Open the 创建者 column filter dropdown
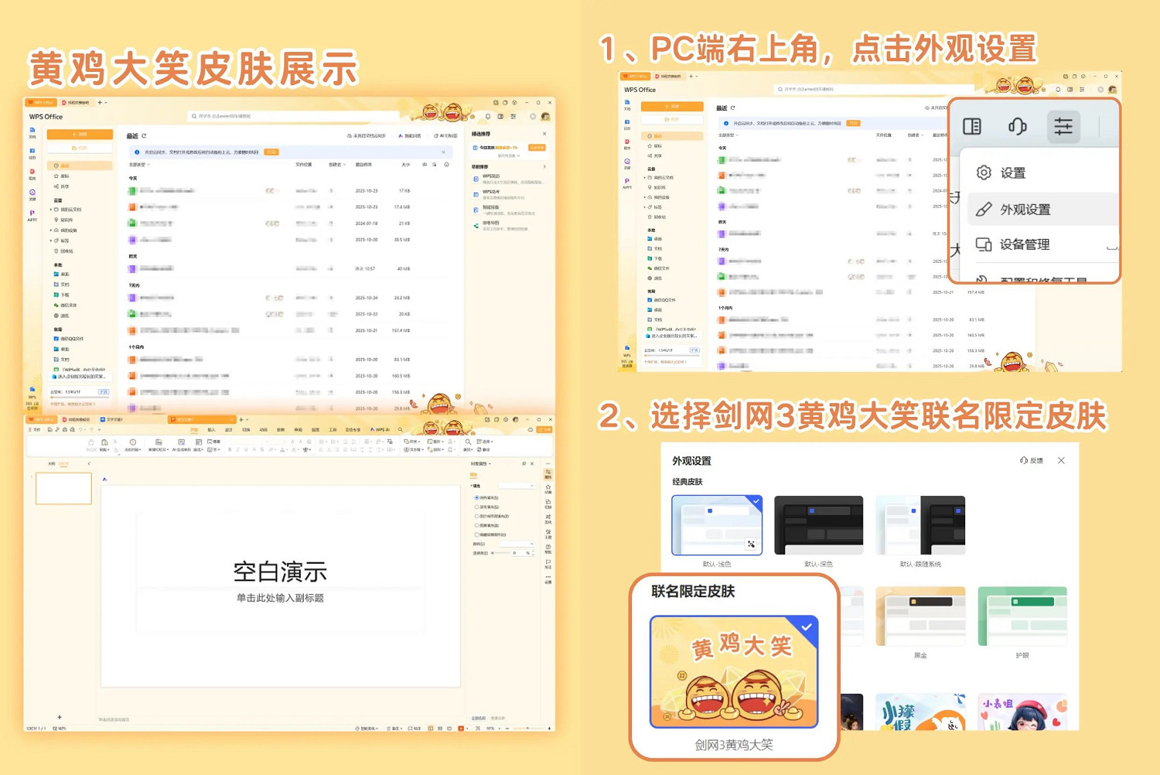Viewport: 1160px width, 775px height. pos(337,164)
